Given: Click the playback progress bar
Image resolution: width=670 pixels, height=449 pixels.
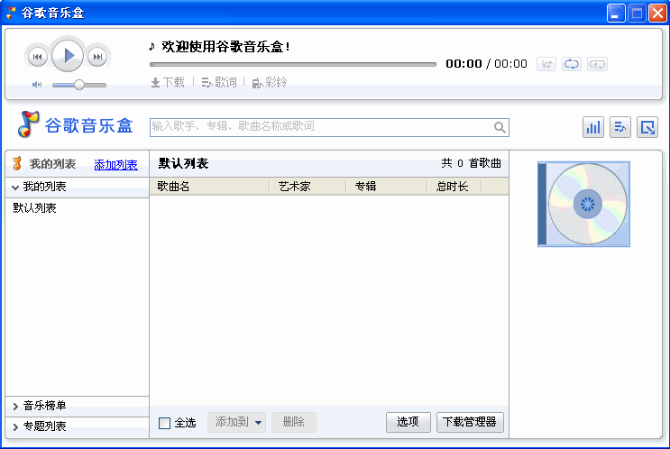Looking at the screenshot, I should 293,65.
